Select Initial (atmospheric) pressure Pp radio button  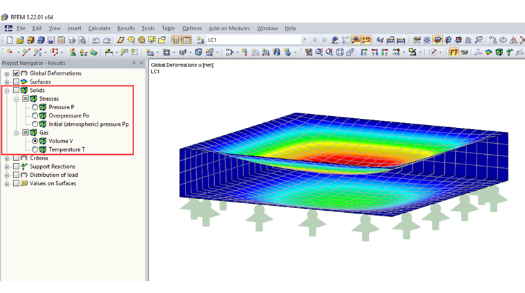(35, 124)
